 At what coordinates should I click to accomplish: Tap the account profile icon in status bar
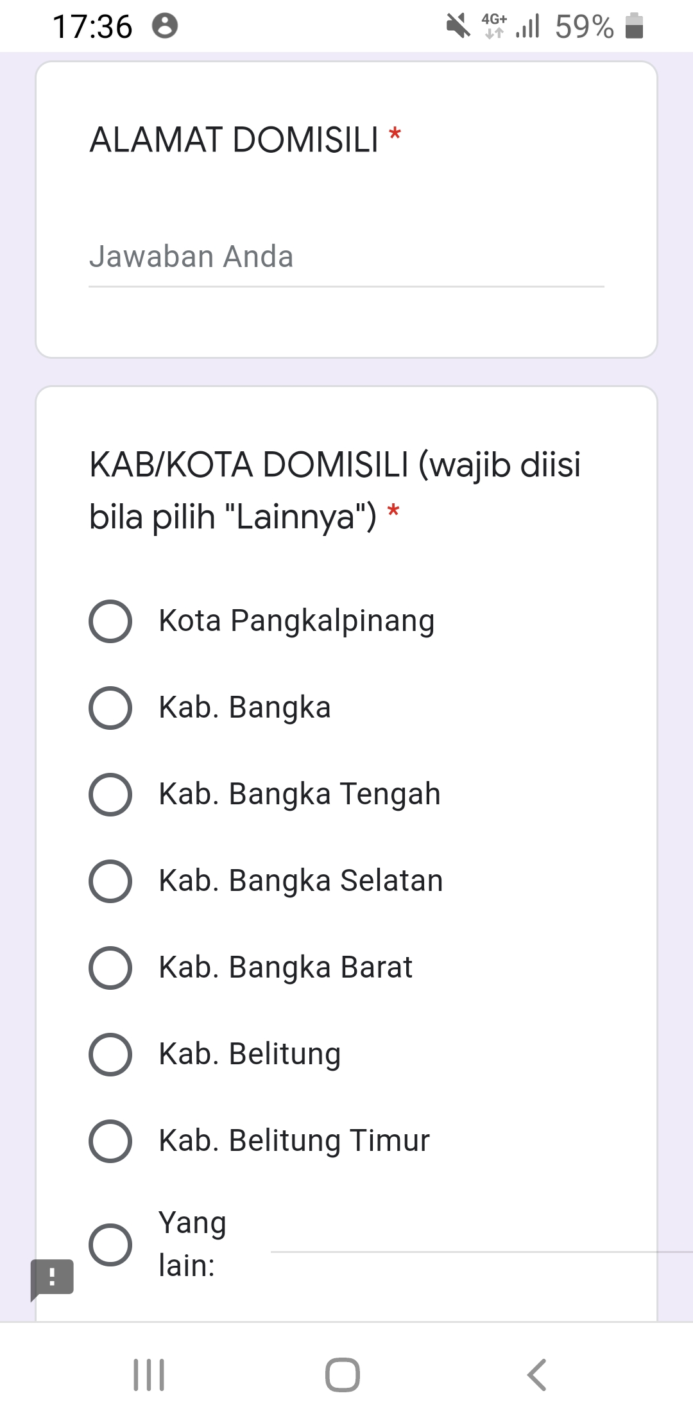(x=165, y=26)
